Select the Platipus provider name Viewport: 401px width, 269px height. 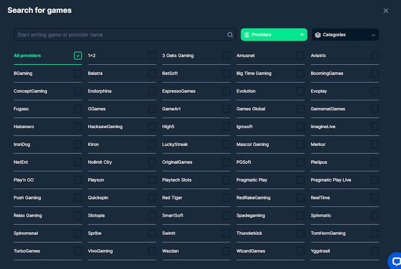(319, 162)
